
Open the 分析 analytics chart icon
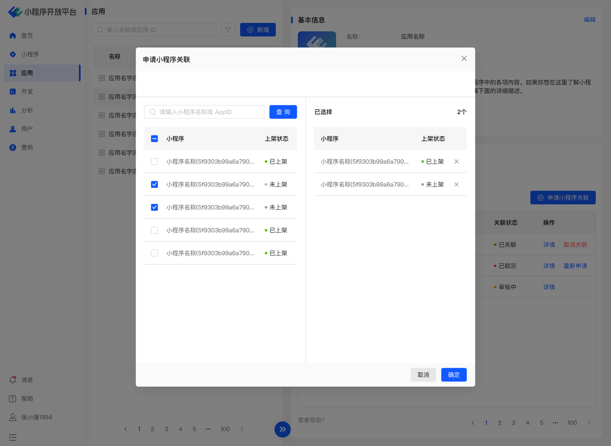[13, 110]
